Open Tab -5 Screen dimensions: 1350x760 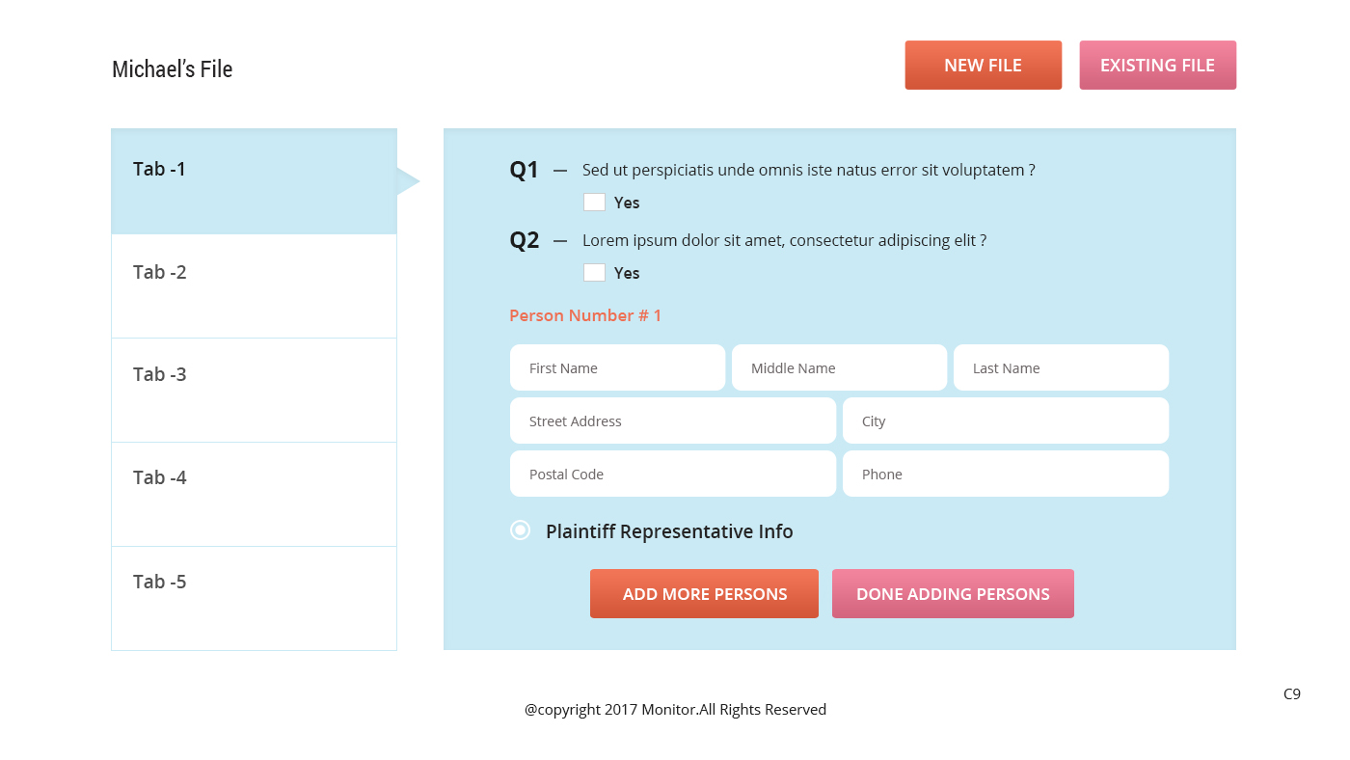tap(254, 598)
